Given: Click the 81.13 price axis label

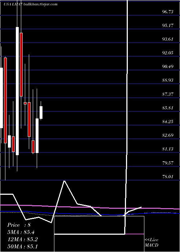Looking at the screenshot, I should (168, 149).
